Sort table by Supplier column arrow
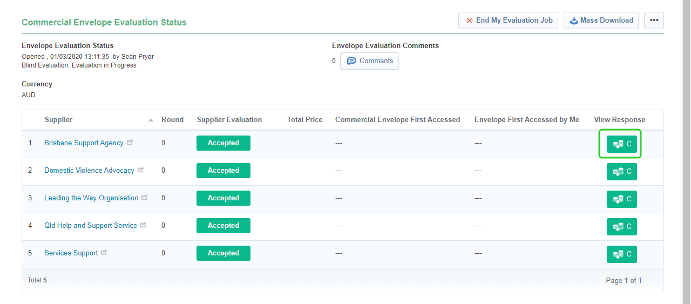This screenshot has height=304, width=691. pyautogui.click(x=151, y=120)
